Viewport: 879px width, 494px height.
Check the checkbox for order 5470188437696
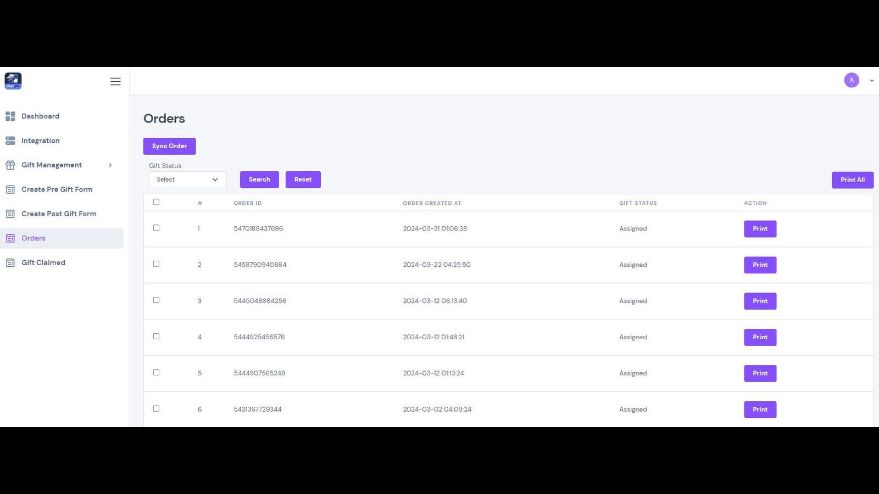pyautogui.click(x=156, y=228)
